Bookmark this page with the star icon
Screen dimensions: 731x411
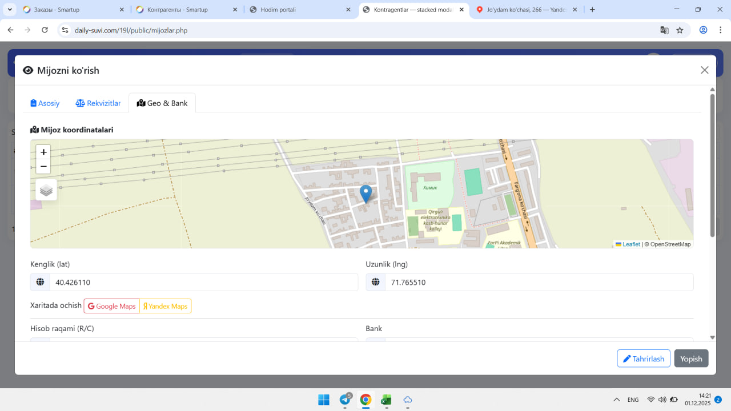pyautogui.click(x=680, y=30)
